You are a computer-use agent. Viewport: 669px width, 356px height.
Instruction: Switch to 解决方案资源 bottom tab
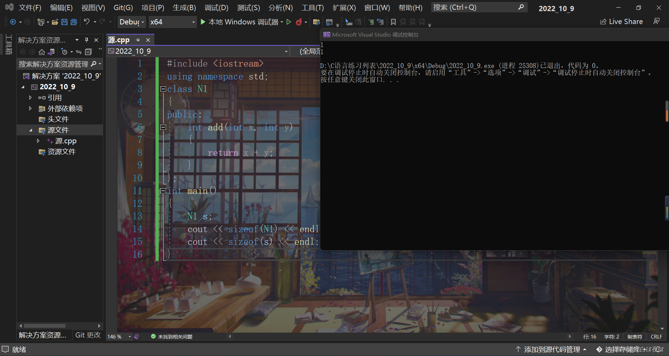(42, 335)
